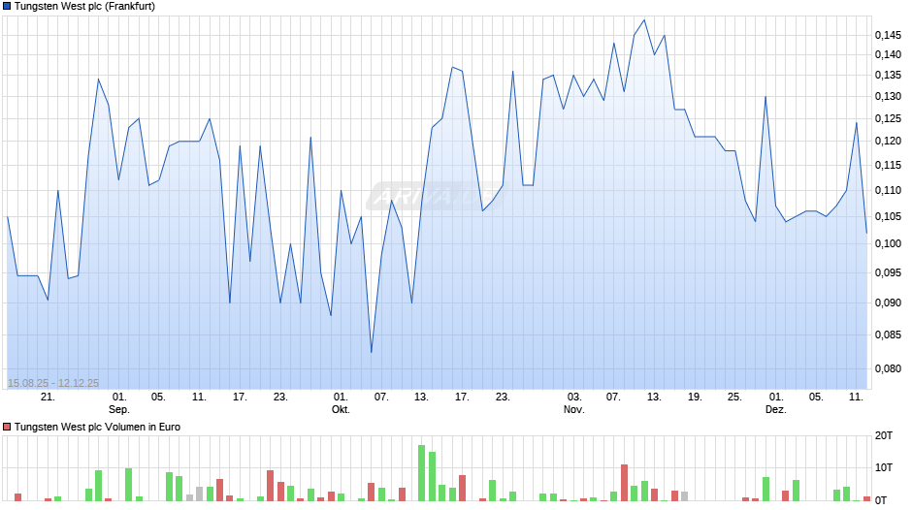Click the price line's peak near 13. Nov.
The image size is (912, 510).
[644, 19]
